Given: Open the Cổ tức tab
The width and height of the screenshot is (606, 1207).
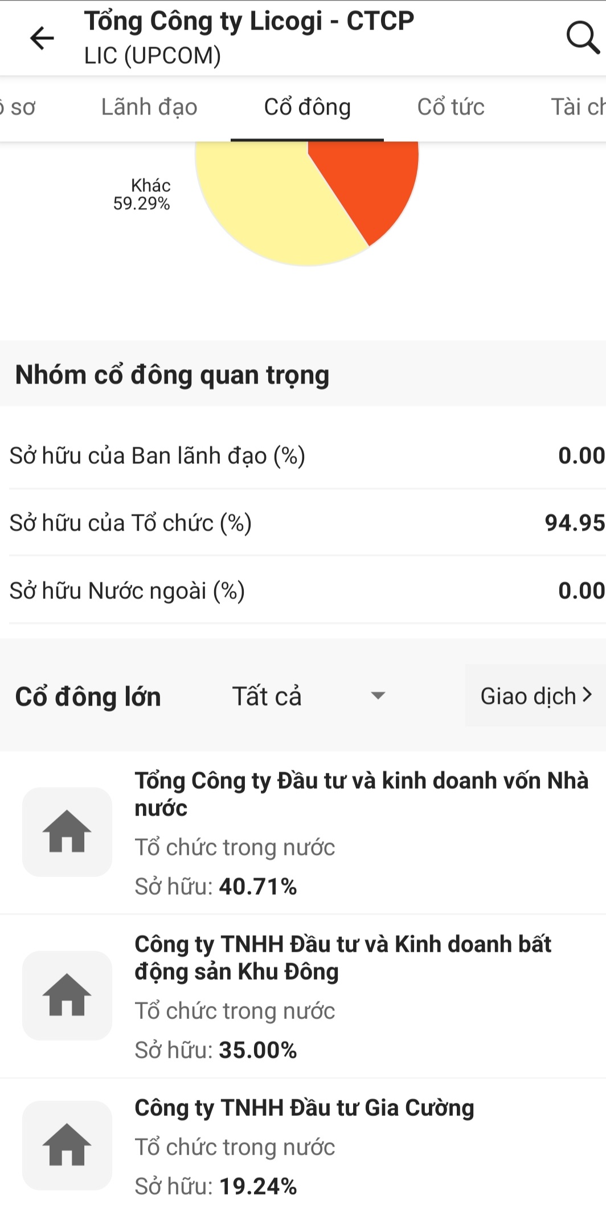Looking at the screenshot, I should pos(451,107).
